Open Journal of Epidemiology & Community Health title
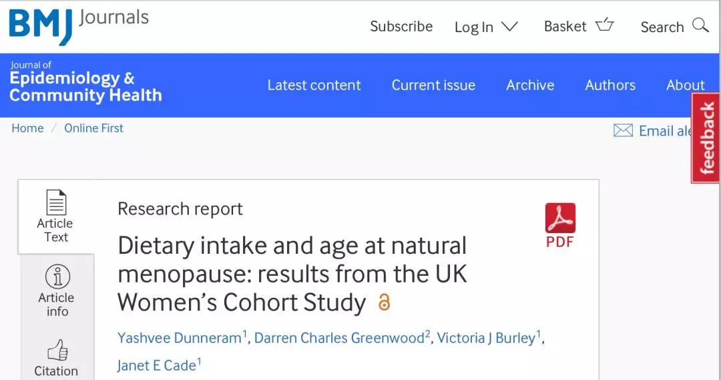Image resolution: width=721 pixels, height=380 pixels. pos(85,82)
